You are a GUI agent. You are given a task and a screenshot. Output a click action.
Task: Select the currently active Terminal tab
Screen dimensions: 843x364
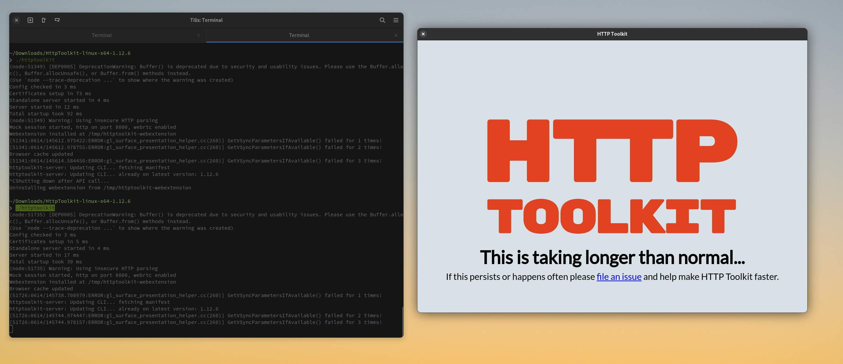pyautogui.click(x=299, y=35)
